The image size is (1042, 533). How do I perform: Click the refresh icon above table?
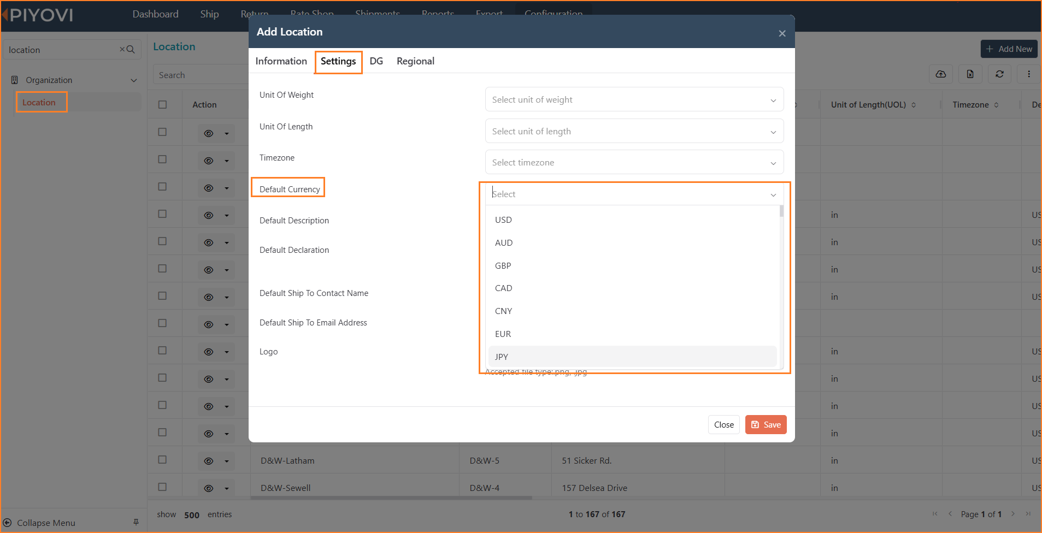[x=999, y=74]
